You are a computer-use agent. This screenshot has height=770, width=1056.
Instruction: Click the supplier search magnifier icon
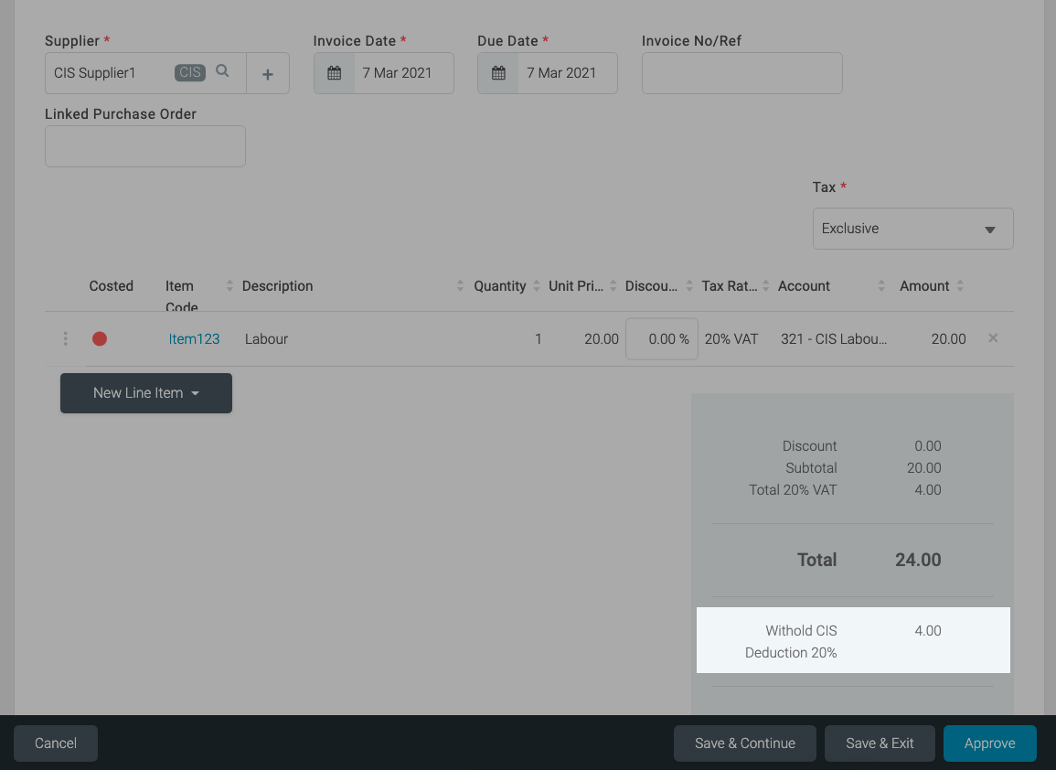[222, 71]
